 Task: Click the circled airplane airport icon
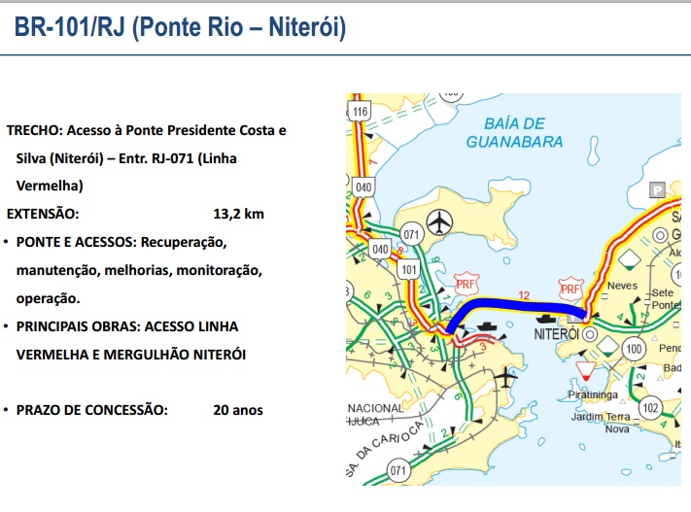coord(440,222)
